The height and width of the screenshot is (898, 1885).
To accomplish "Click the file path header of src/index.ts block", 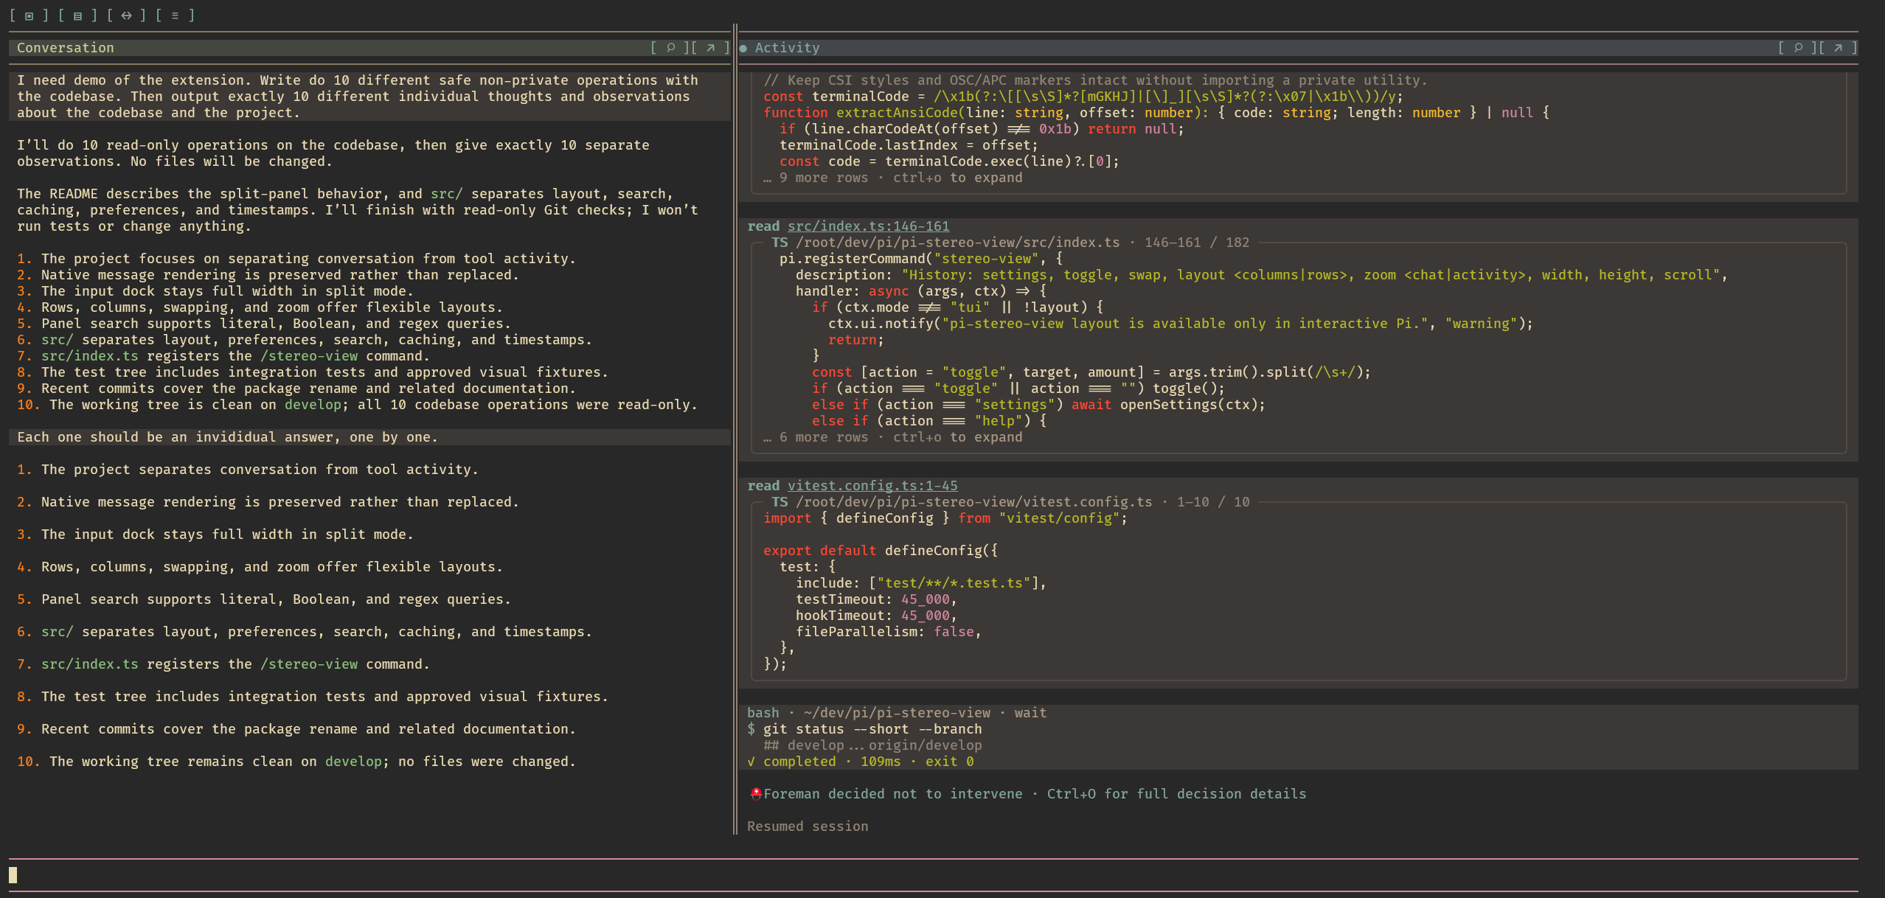I will coord(1010,243).
